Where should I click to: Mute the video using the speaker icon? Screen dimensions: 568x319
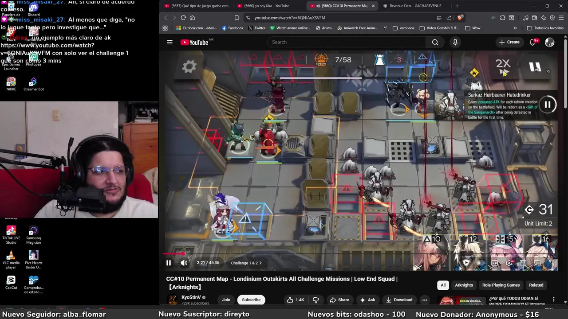click(x=184, y=263)
